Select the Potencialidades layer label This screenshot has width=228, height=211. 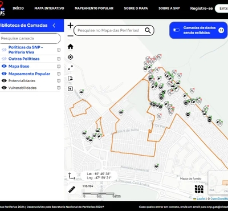click(22, 81)
